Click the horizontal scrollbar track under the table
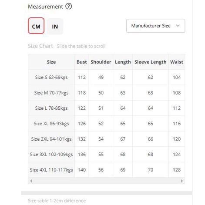The width and height of the screenshot is (205, 205). point(106,181)
